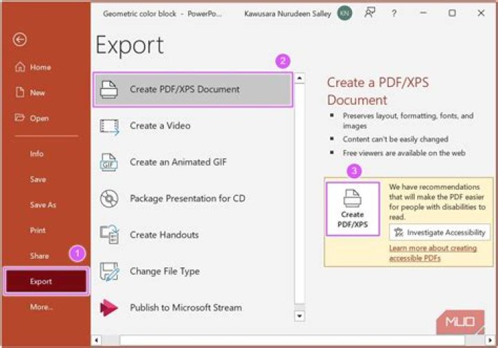Screen dimensions: 498x348
Task: Open the Print page
Action: point(37,231)
